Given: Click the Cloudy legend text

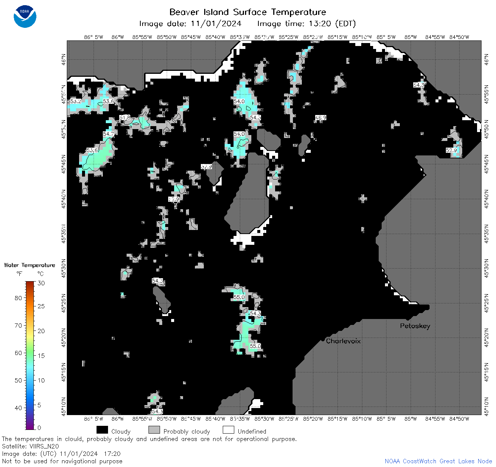Looking at the screenshot, I should click(x=121, y=431).
